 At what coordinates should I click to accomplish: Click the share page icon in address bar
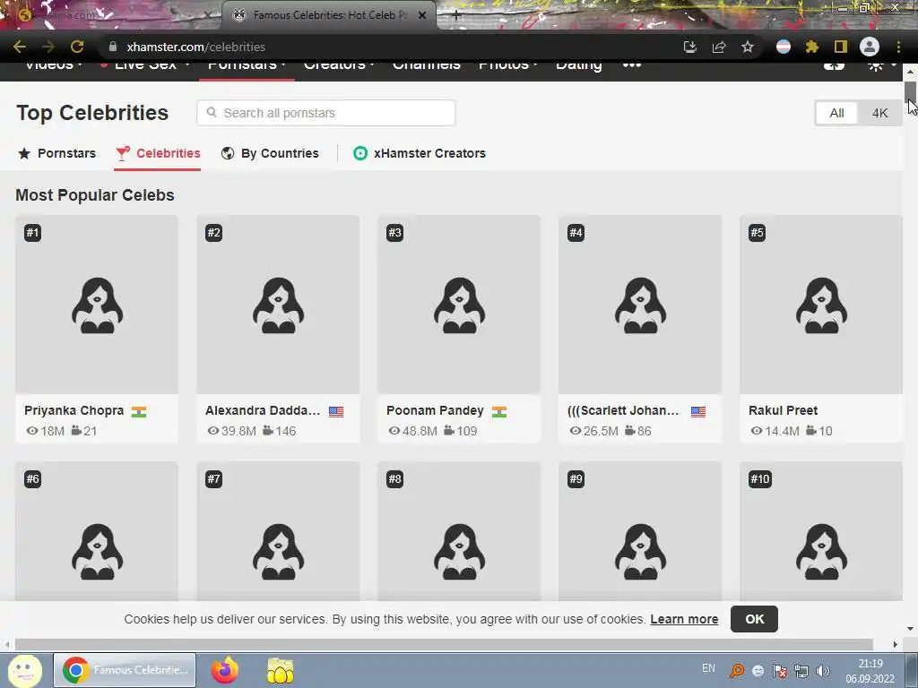point(718,47)
